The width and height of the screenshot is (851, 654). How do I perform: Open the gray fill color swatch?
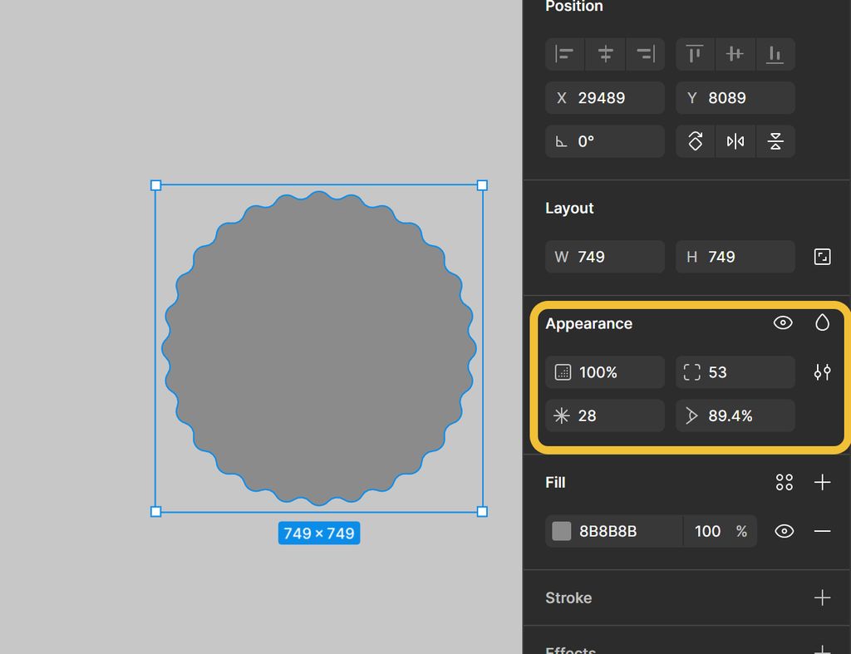click(562, 531)
